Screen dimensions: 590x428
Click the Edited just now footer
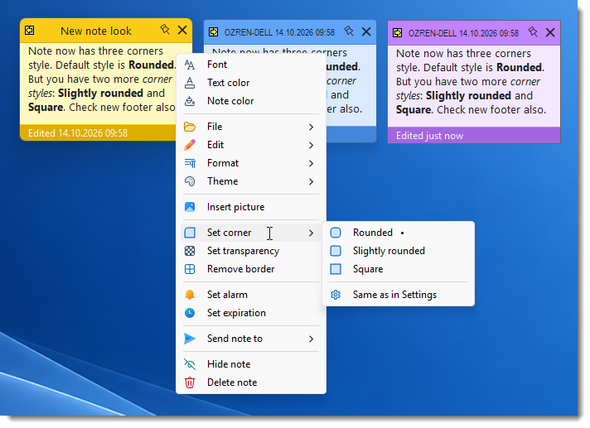pyautogui.click(x=430, y=136)
